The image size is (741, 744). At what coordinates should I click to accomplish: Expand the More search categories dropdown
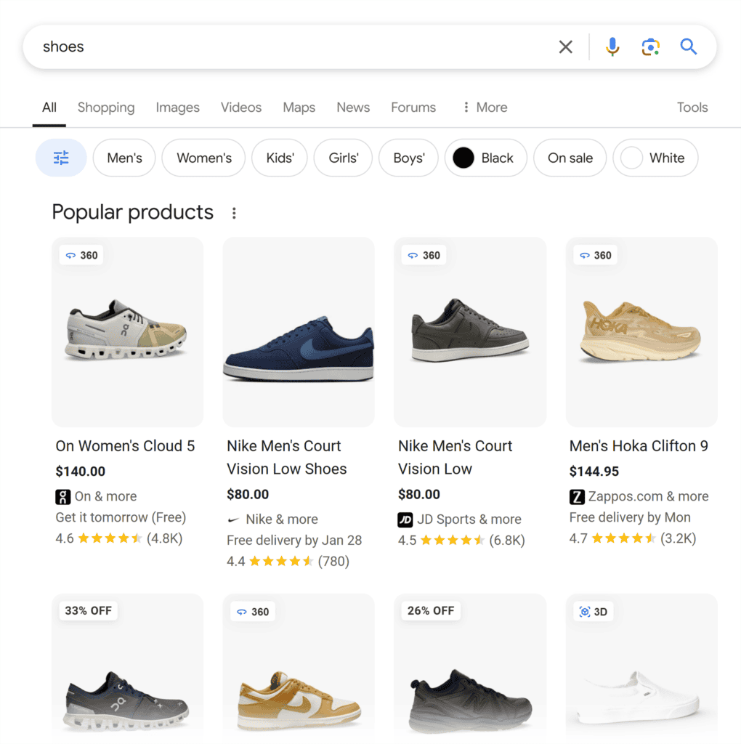point(483,107)
